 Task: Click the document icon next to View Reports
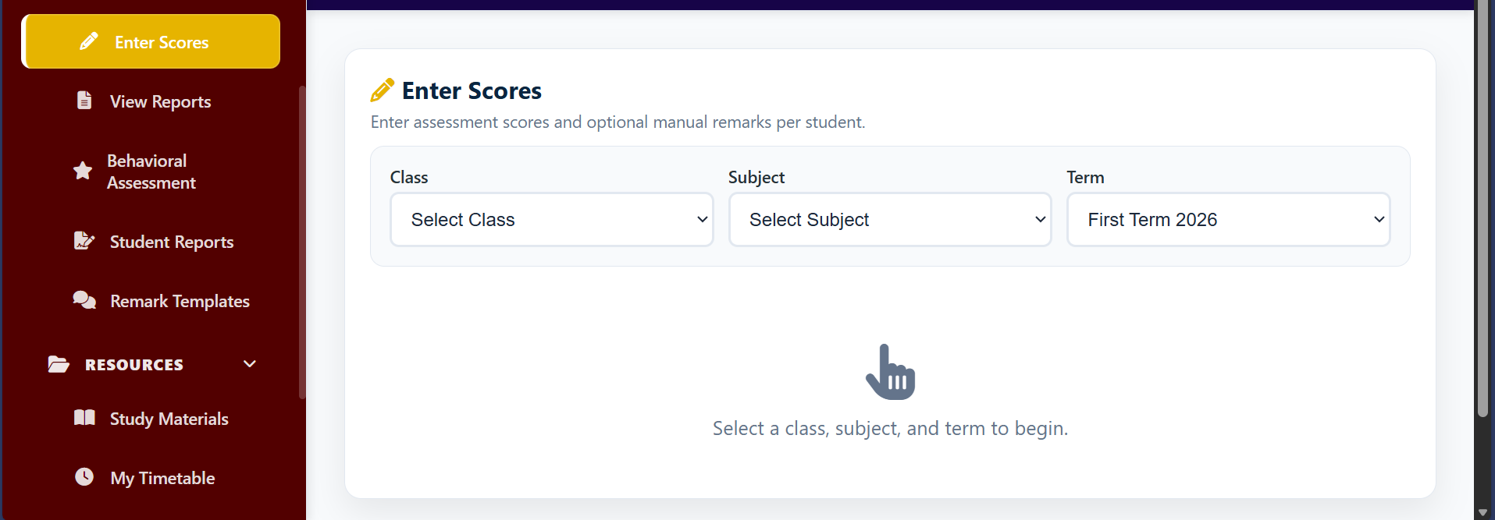[84, 101]
